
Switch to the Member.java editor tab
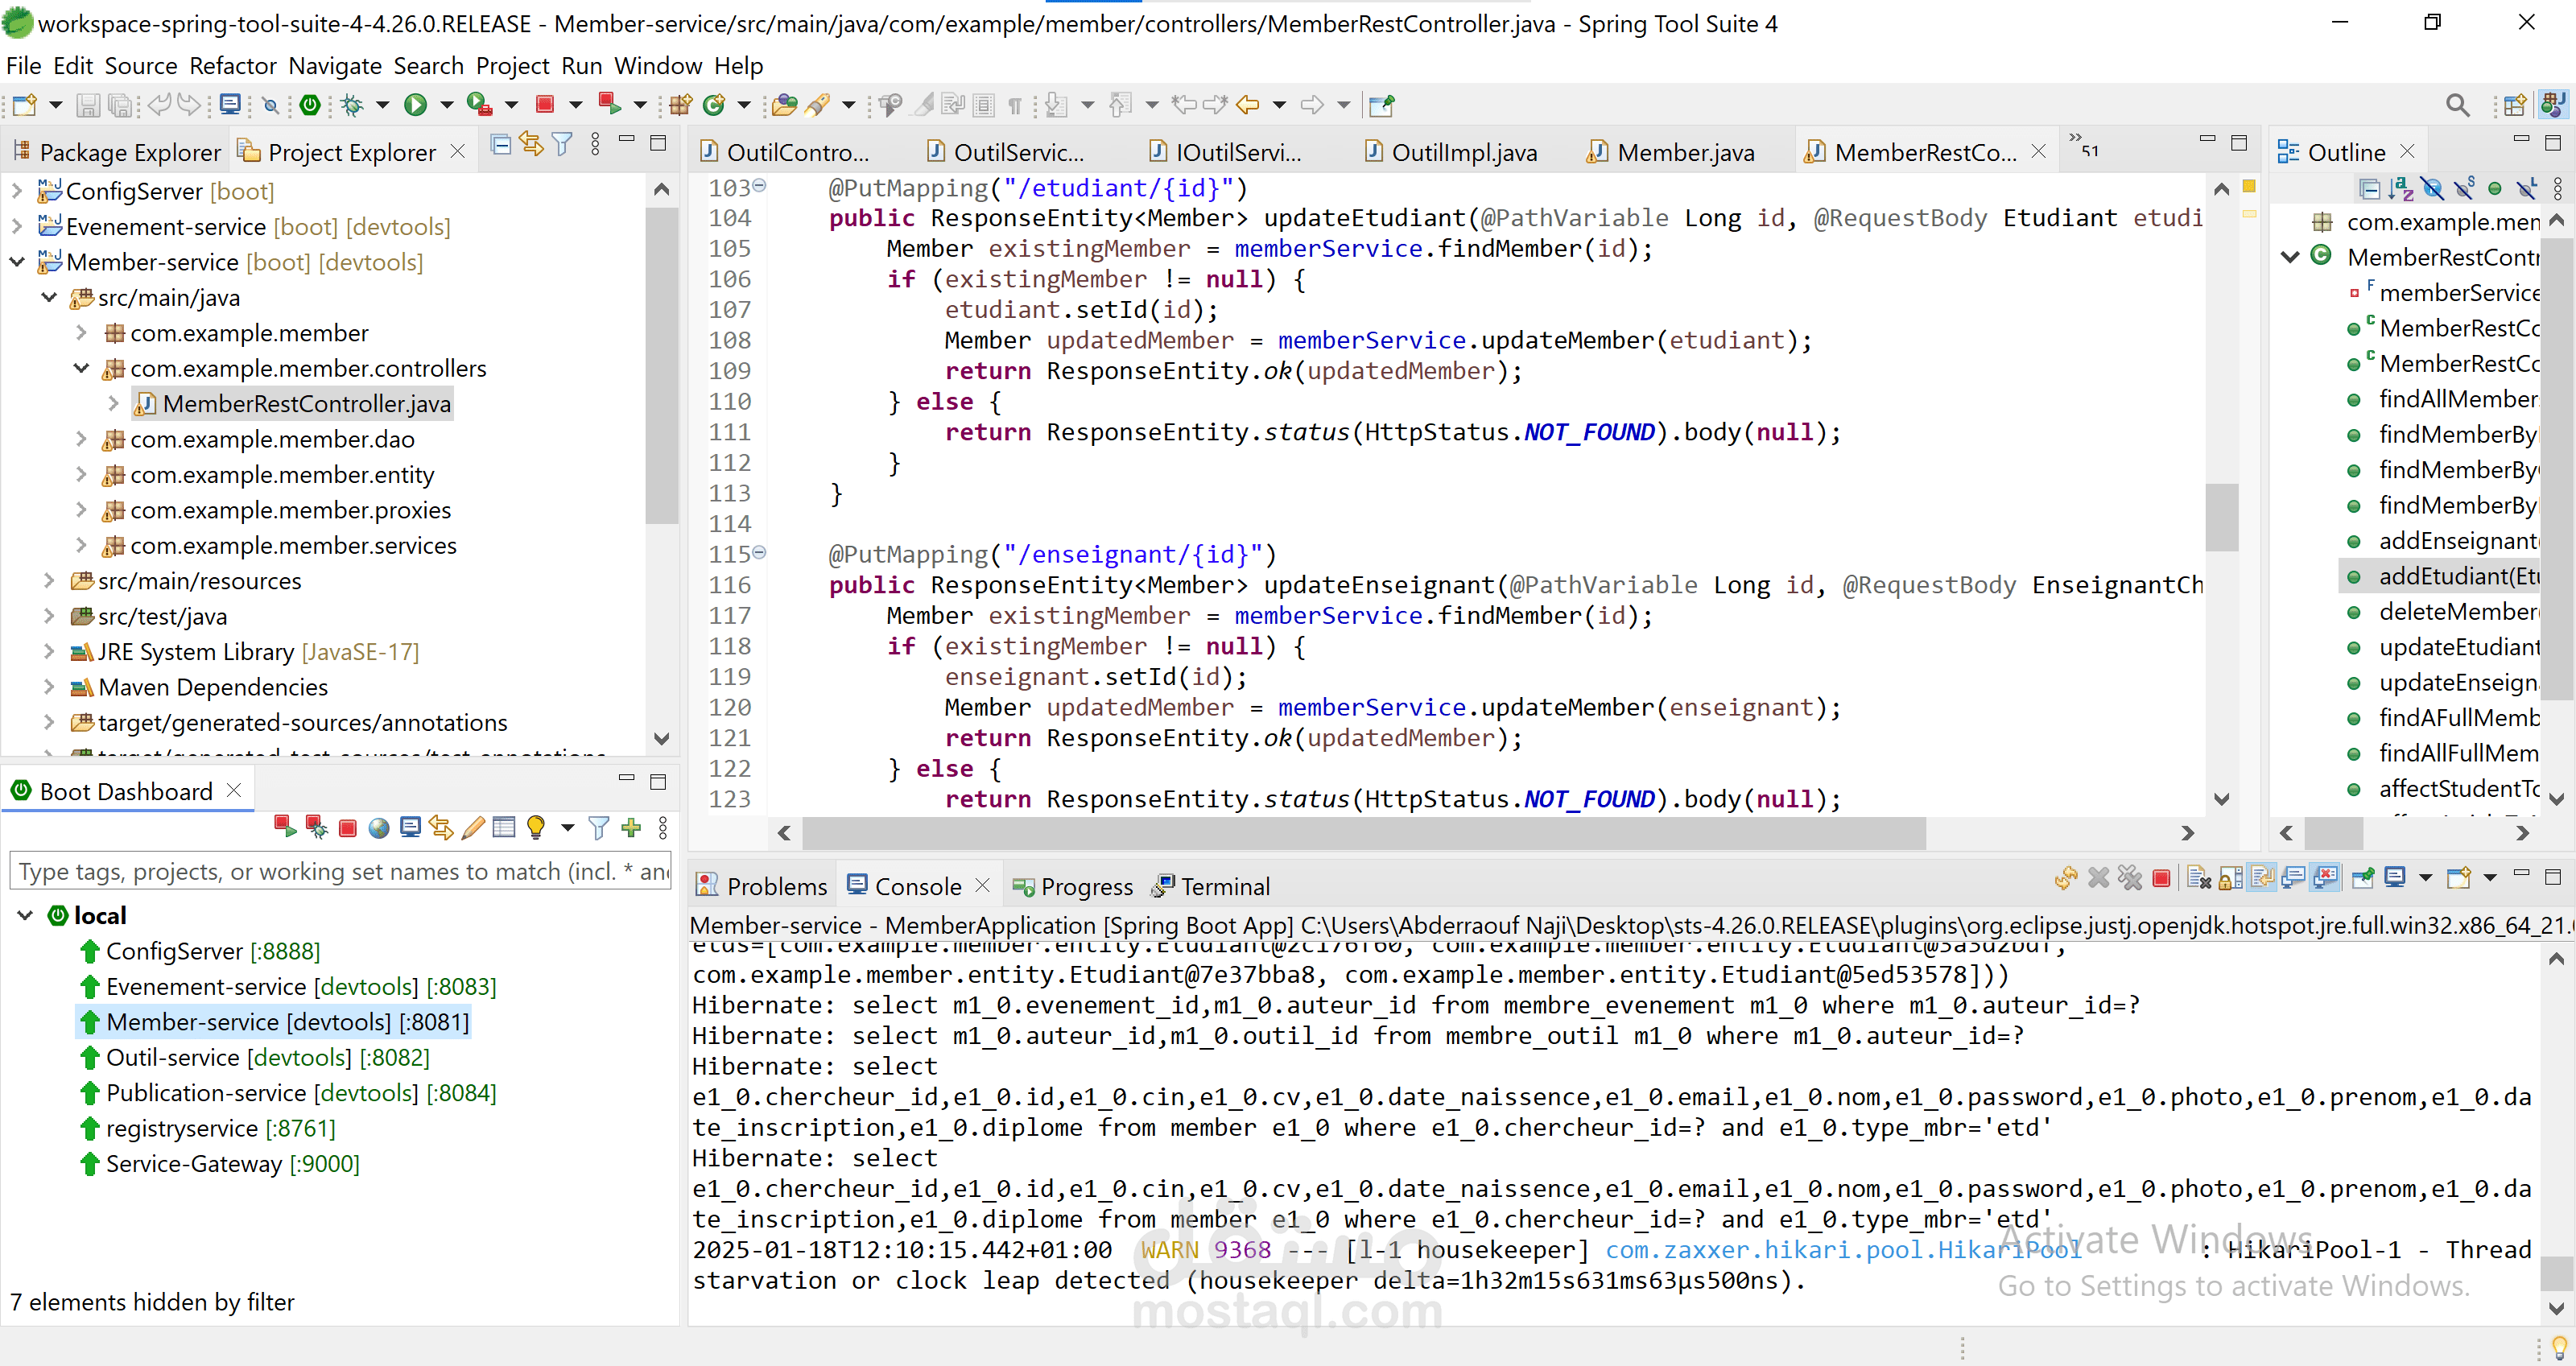pyautogui.click(x=1684, y=152)
